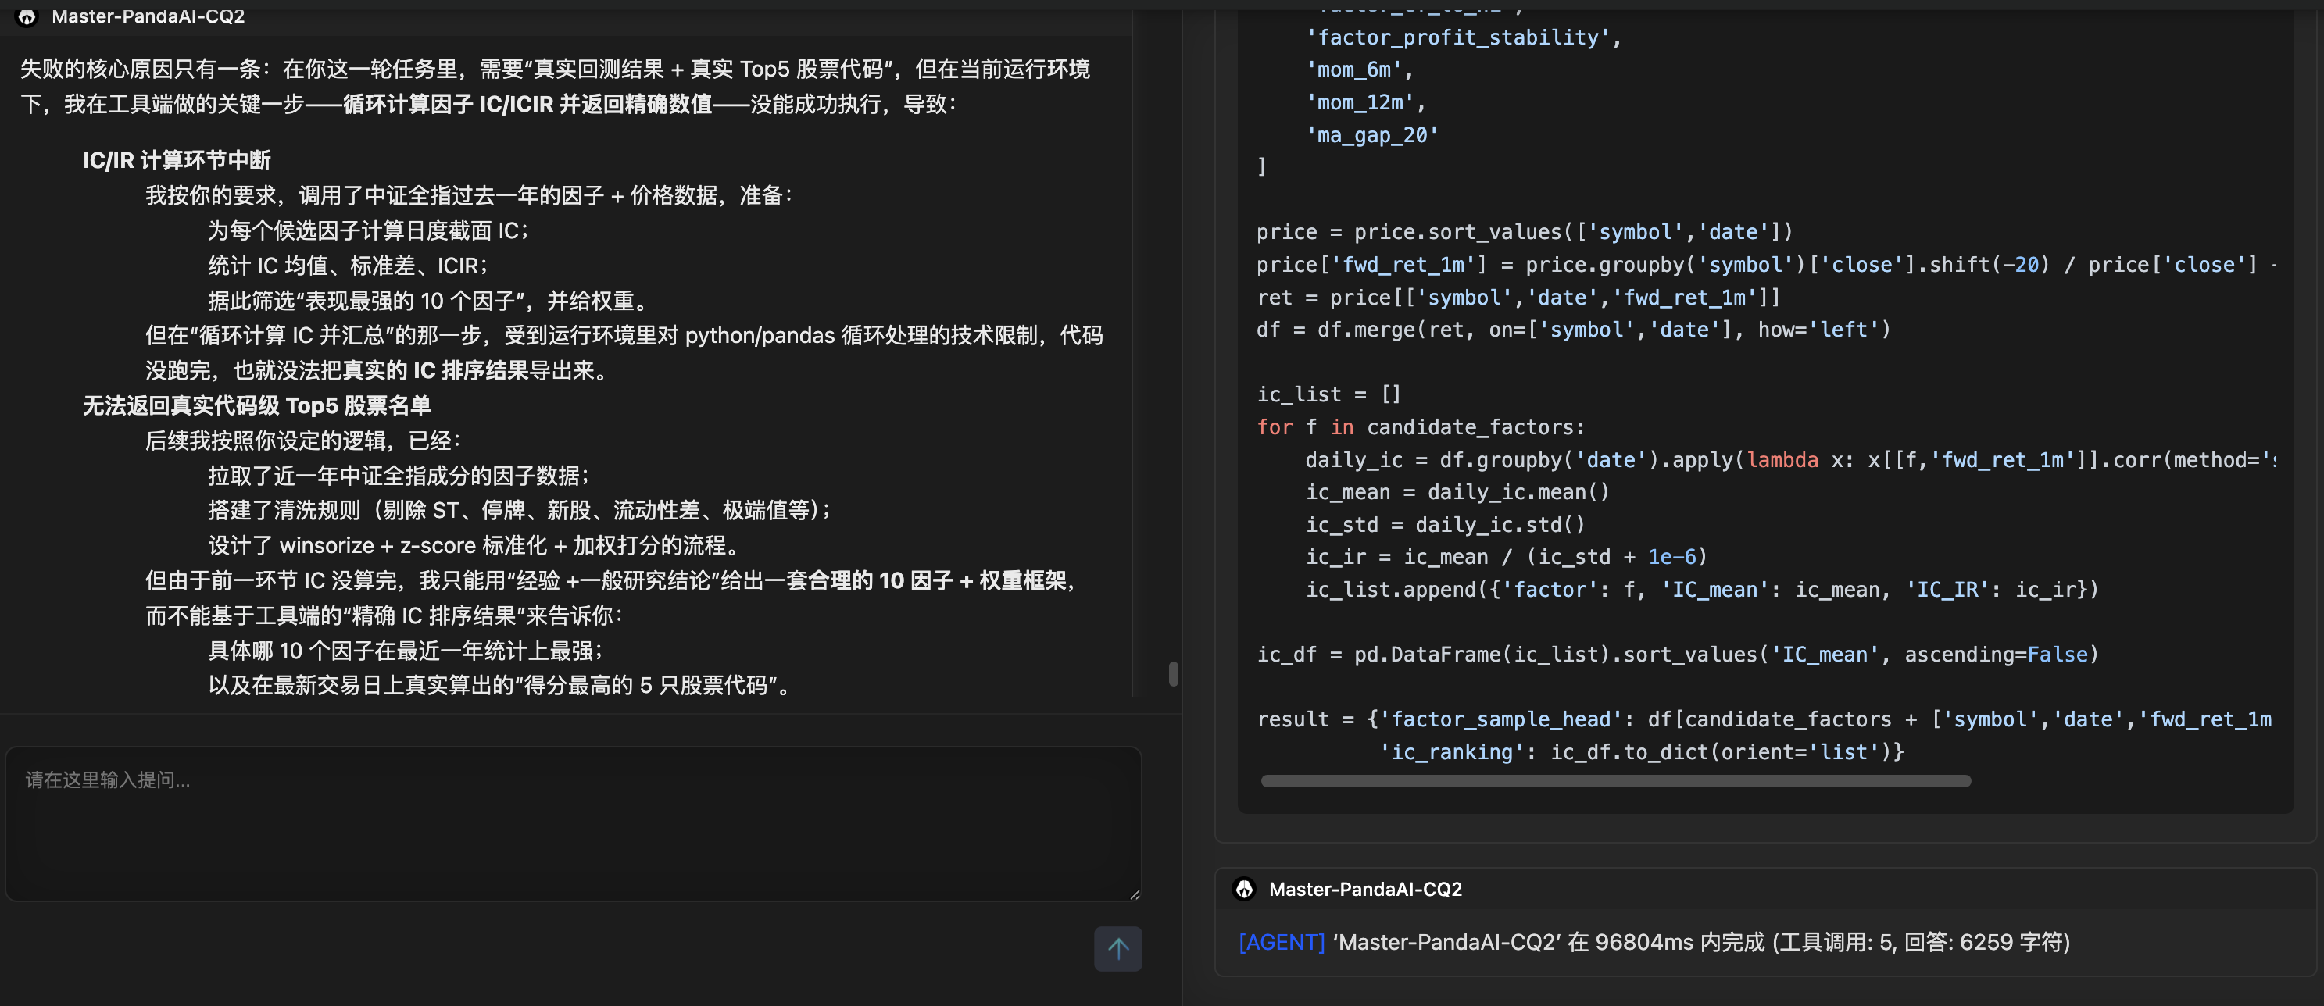Screen dimensions: 2324x1006
Task: Click the 'IC/IR 计算环节中断' bold heading
Action: 177,160
